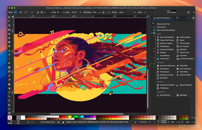202x130 pixels.
Task: Select the Pages tool
Action: coord(9,113)
